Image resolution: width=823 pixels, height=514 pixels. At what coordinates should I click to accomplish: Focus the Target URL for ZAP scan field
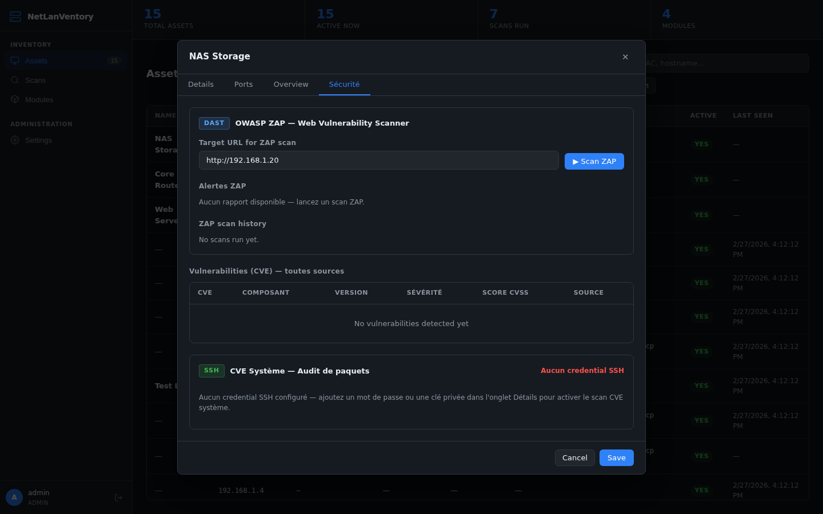pyautogui.click(x=379, y=160)
